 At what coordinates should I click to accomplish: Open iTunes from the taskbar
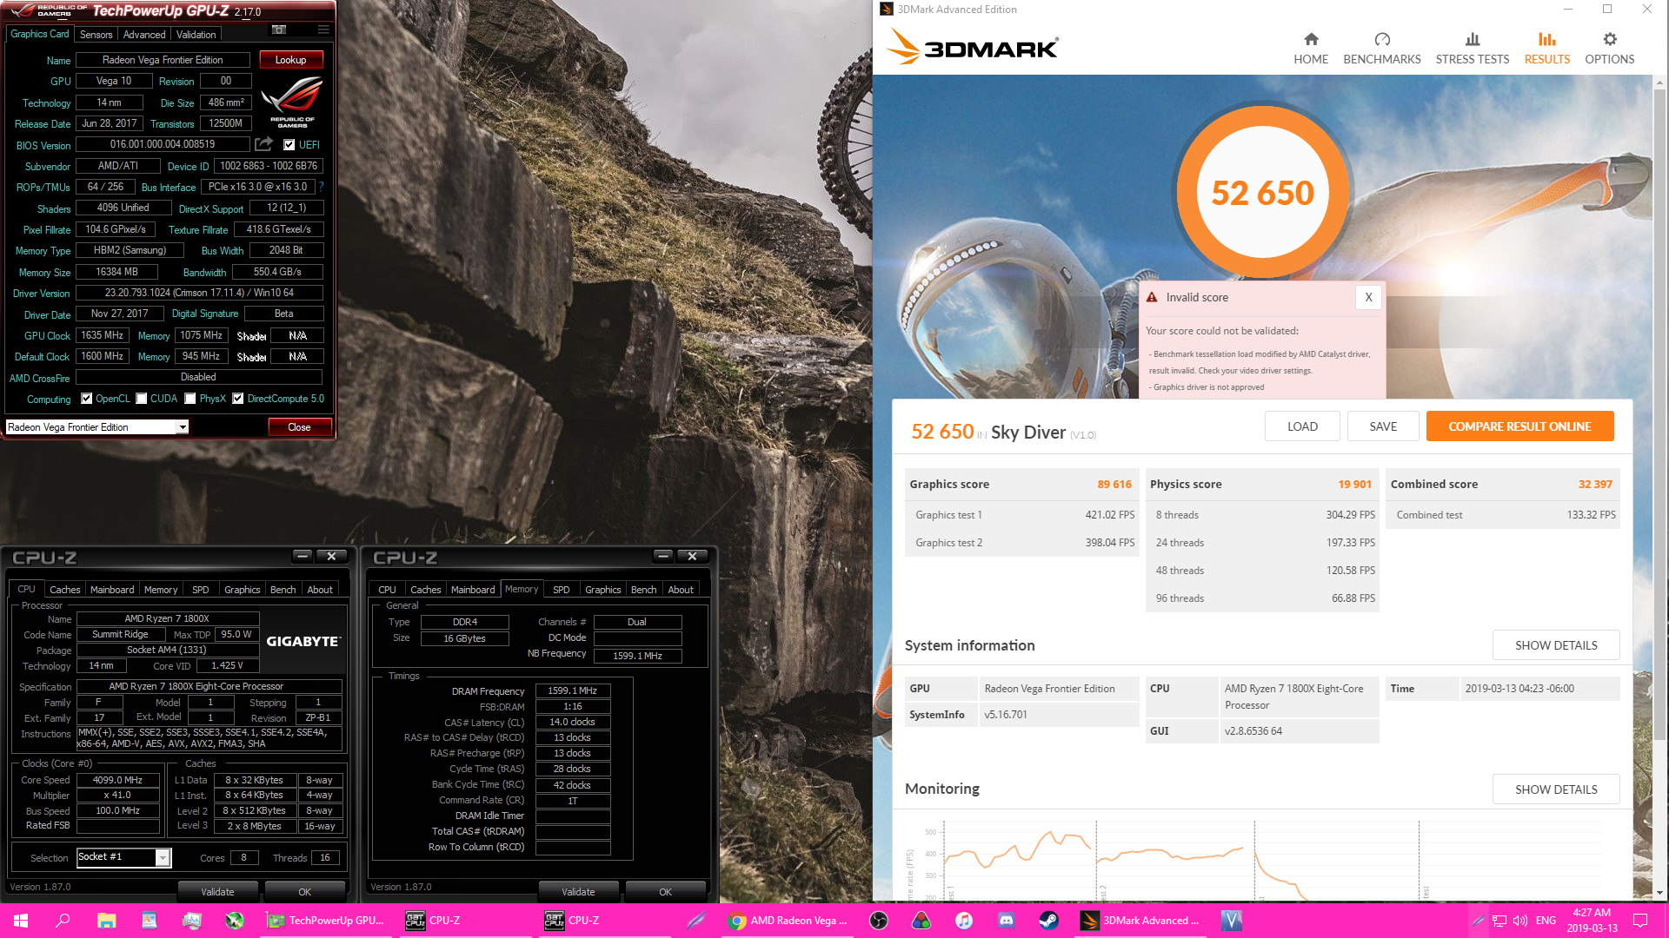tap(964, 921)
